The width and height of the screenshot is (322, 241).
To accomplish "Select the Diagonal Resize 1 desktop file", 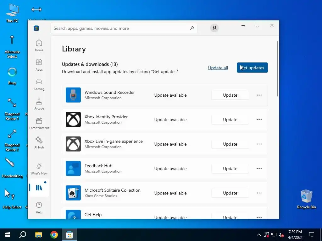I will pos(12,110).
